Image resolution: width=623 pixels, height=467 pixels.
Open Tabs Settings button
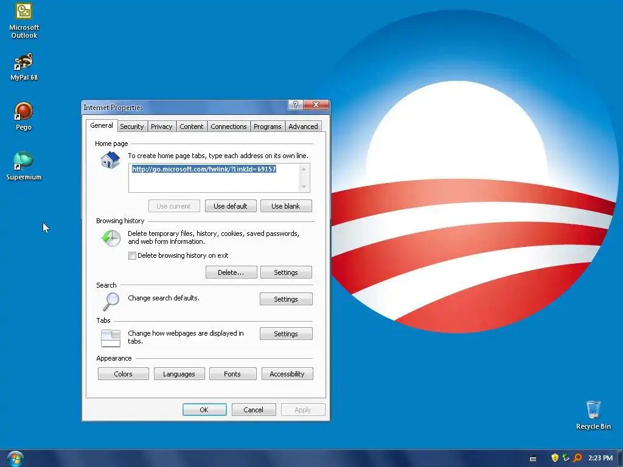point(286,334)
